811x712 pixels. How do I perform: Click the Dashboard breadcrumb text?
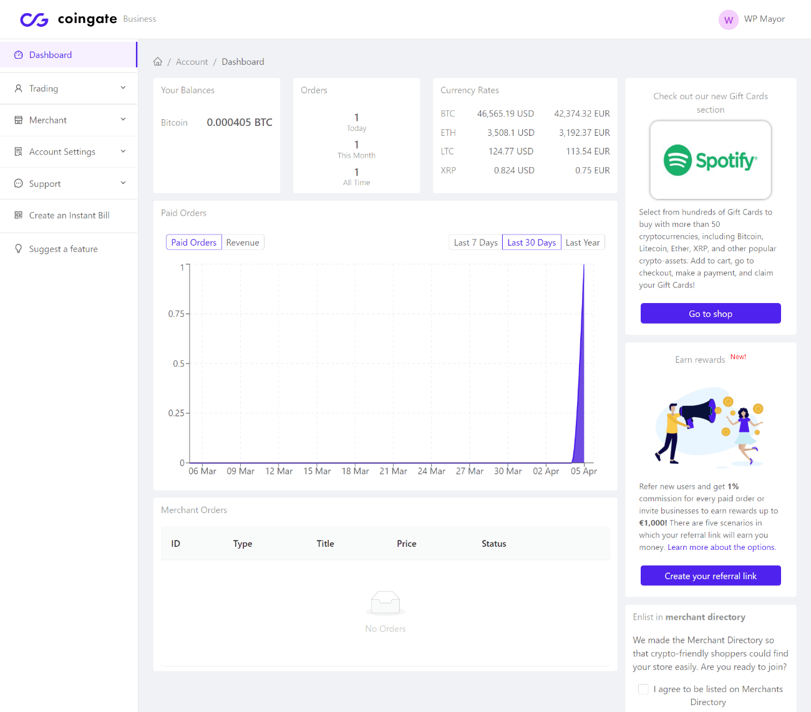243,62
